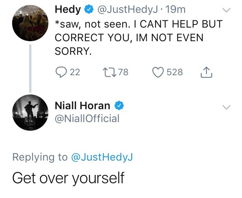Retweet Hedy's tweet using the retweet icon
Screen dimensions: 242x198
(x=109, y=72)
